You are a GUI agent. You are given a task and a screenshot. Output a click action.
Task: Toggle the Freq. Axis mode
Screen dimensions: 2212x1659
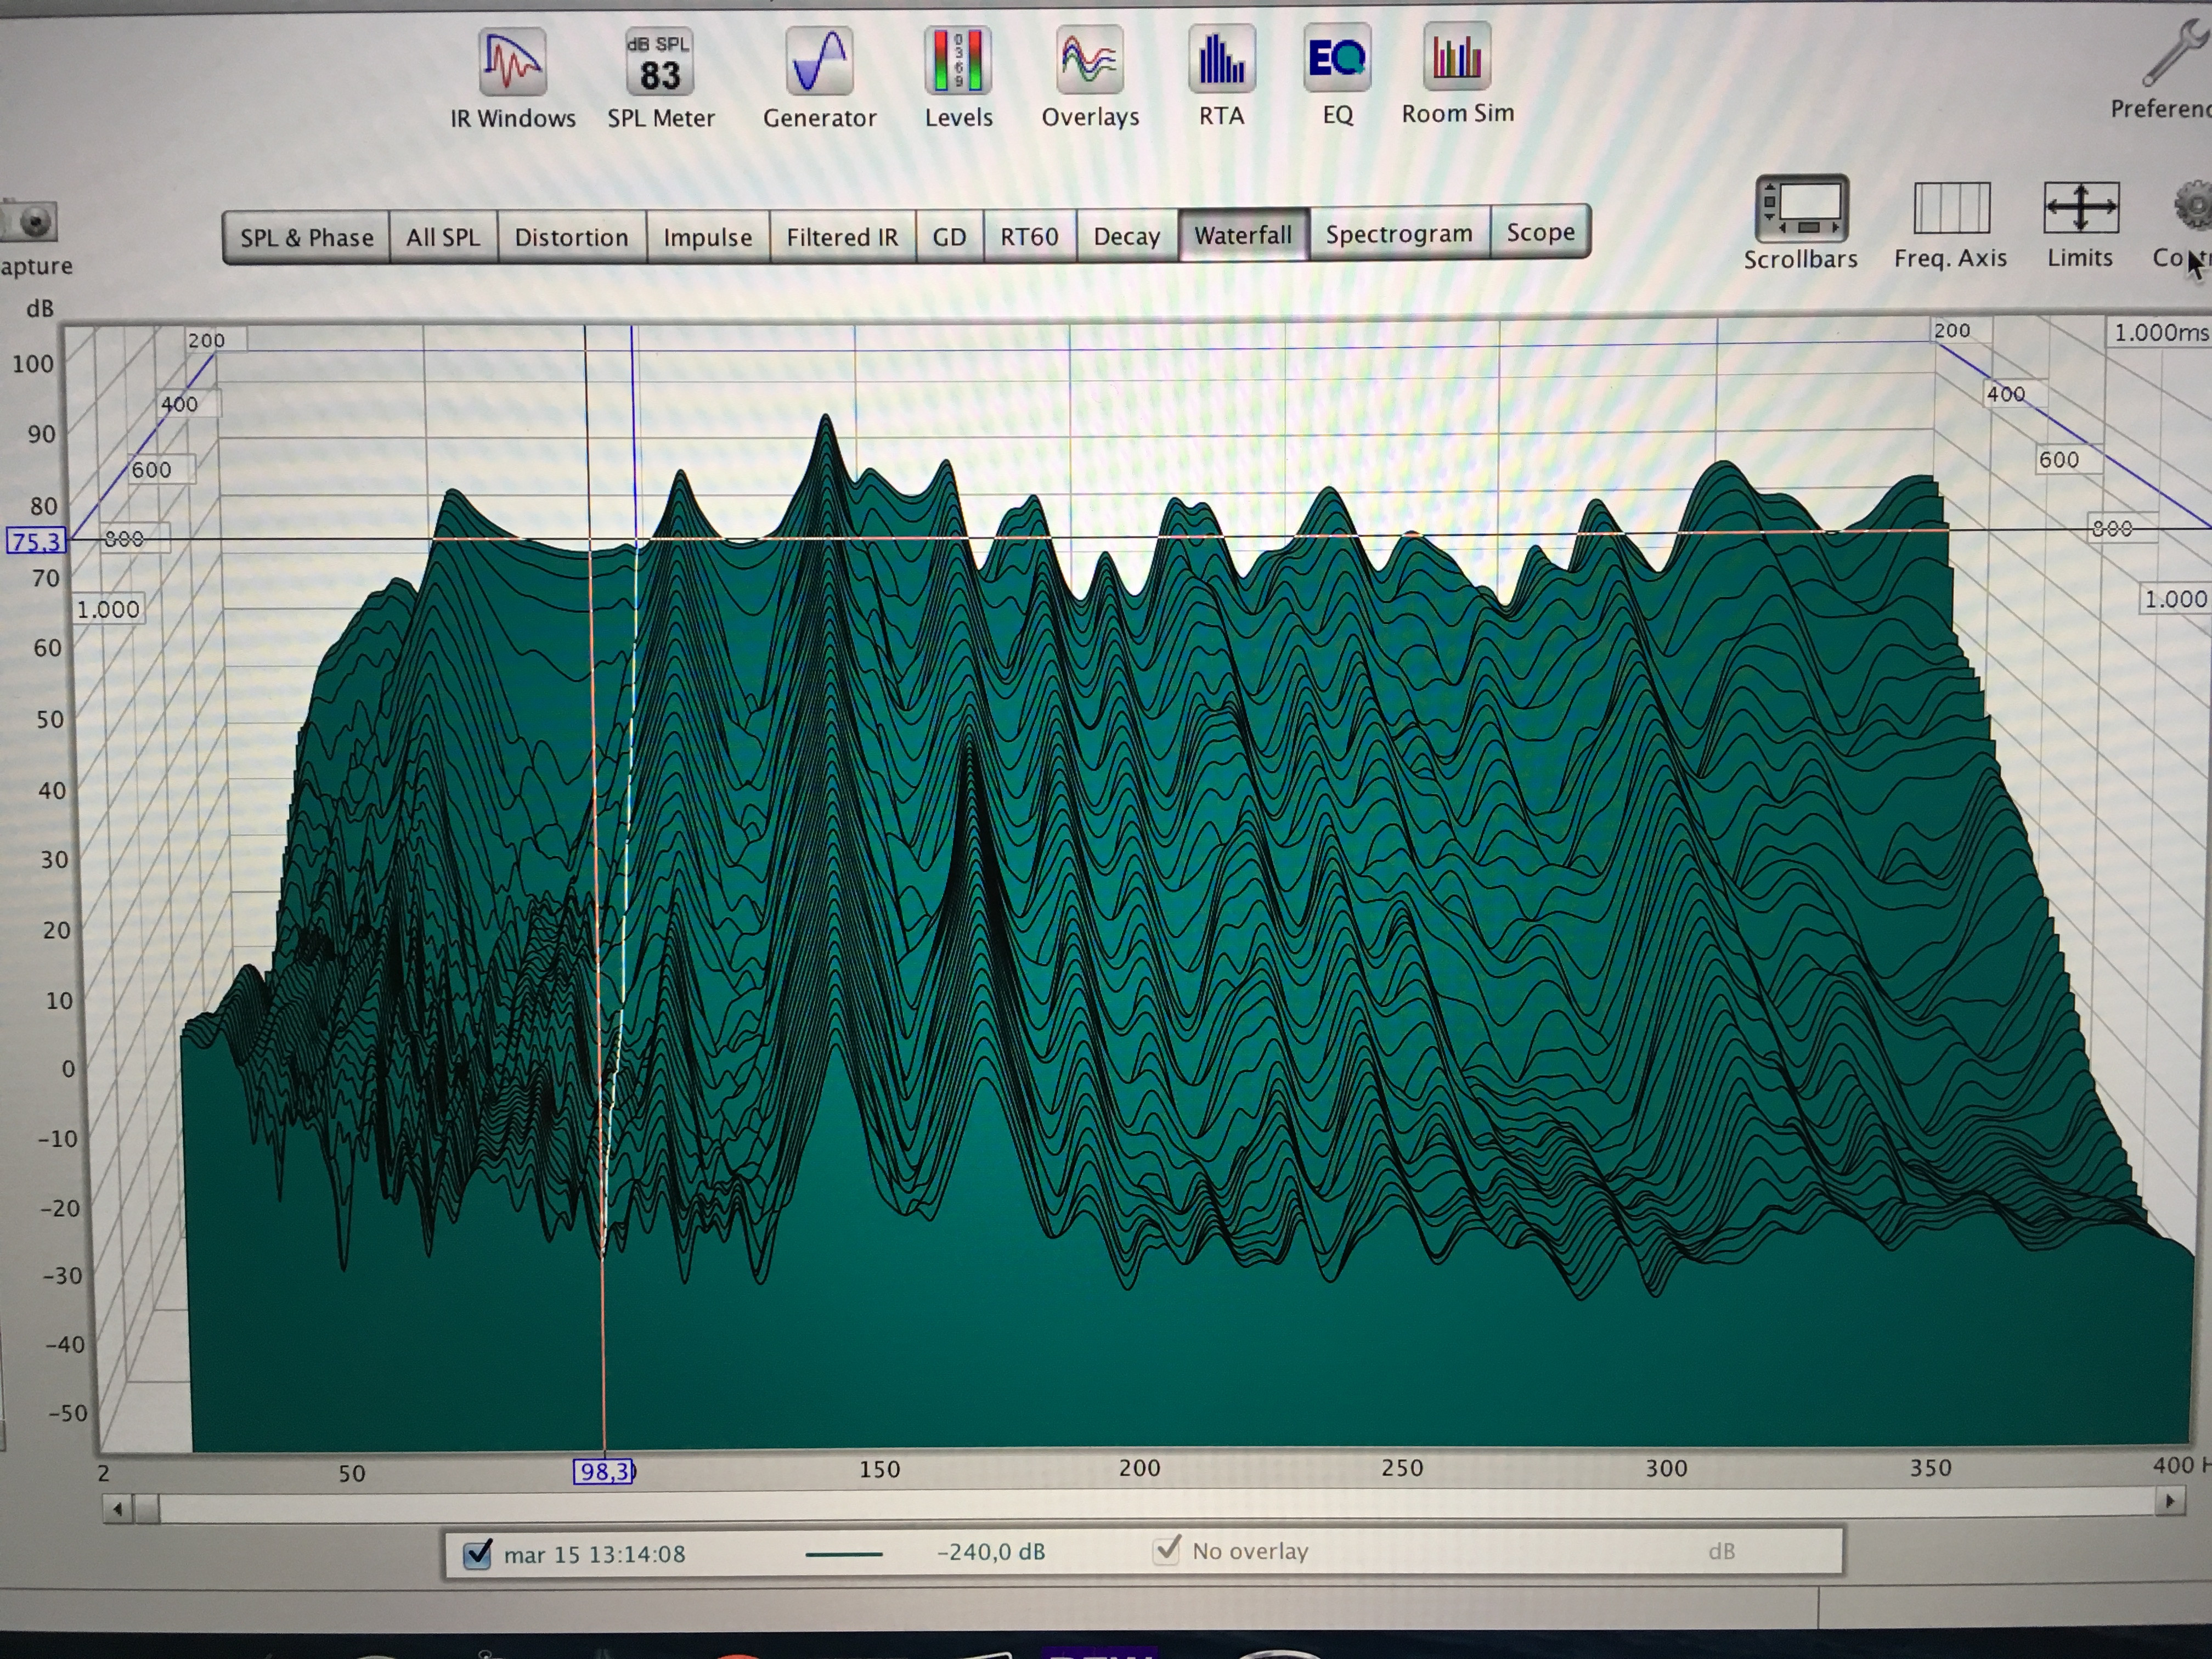(1951, 208)
